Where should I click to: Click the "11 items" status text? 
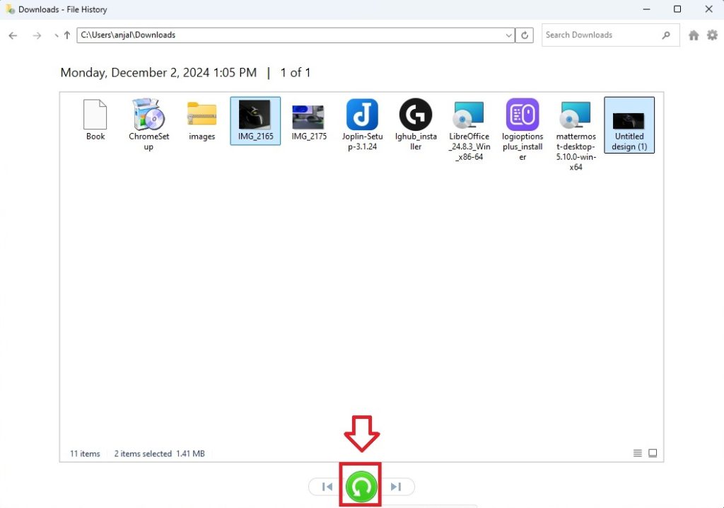tap(85, 454)
